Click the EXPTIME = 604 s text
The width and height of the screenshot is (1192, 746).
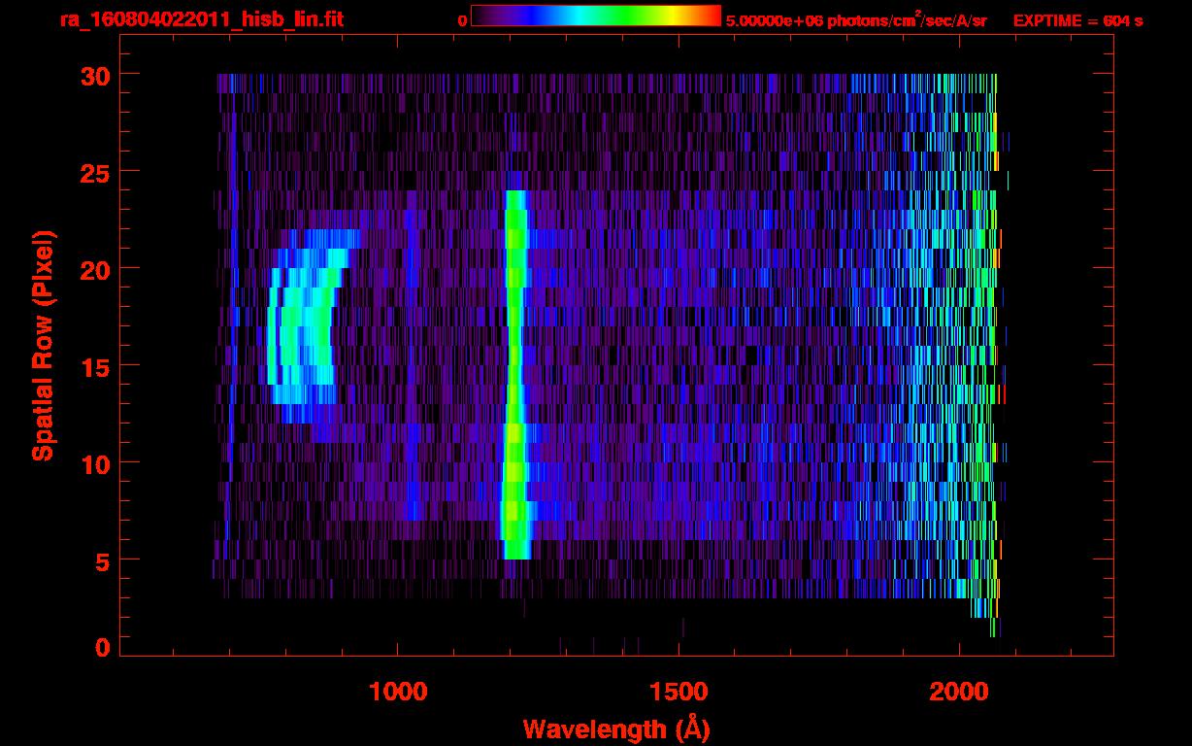1077,20
